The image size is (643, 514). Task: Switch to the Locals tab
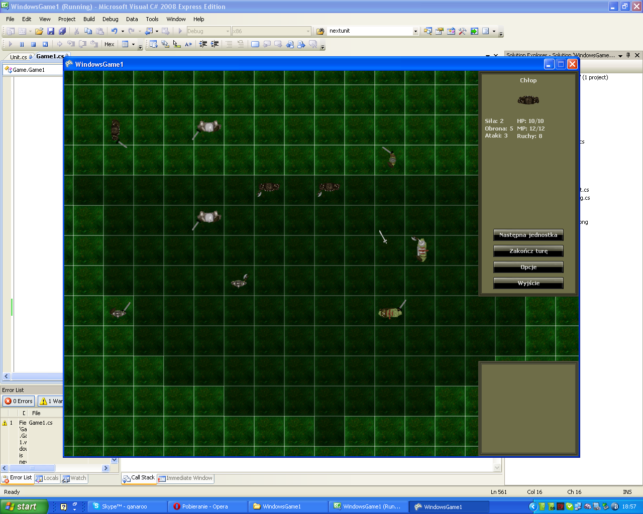click(x=47, y=478)
